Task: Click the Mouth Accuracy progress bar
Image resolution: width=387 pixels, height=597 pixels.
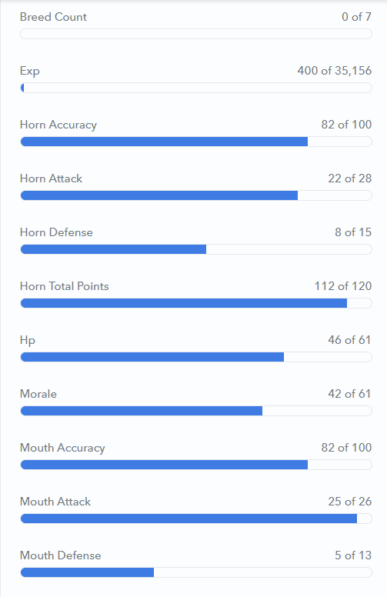Action: point(196,465)
